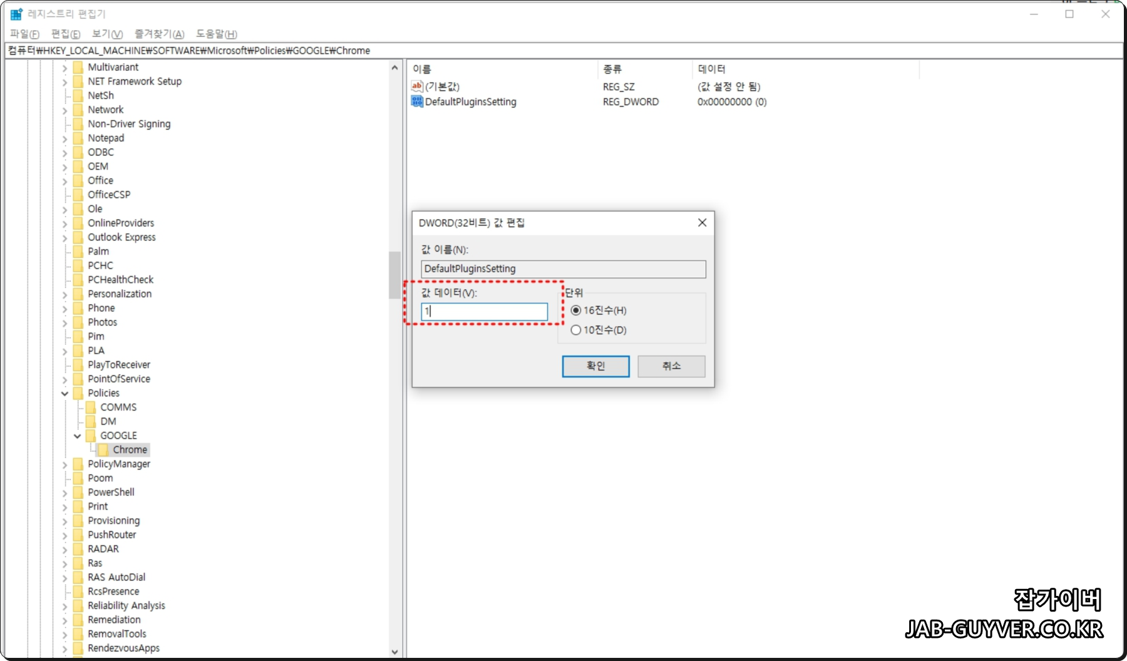The width and height of the screenshot is (1127, 661).
Task: Click the RemovalTools folder icon
Action: [x=78, y=634]
